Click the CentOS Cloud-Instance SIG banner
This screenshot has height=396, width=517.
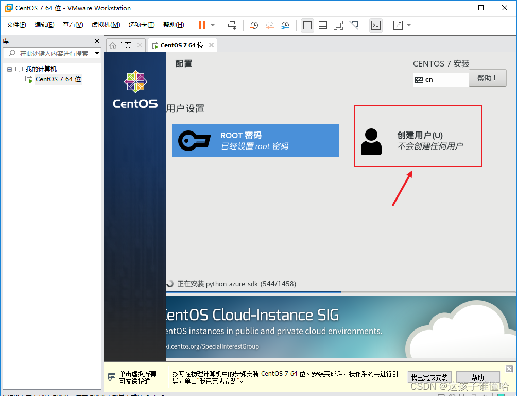pos(341,327)
